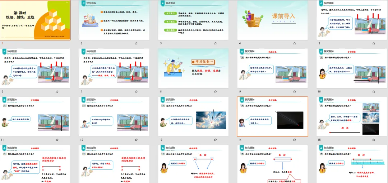Click the slide number 9 label
This screenshot has height=183, width=388.
(240, 92)
